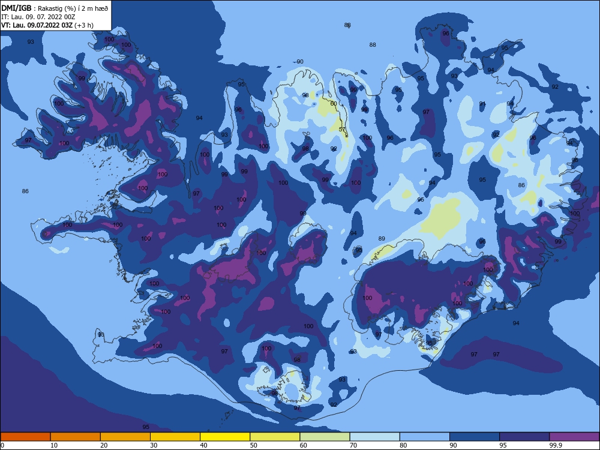Viewport: 600px width, 450px height.
Task: Click the navy 95–99.9 legend swatch
Action: click(524, 437)
